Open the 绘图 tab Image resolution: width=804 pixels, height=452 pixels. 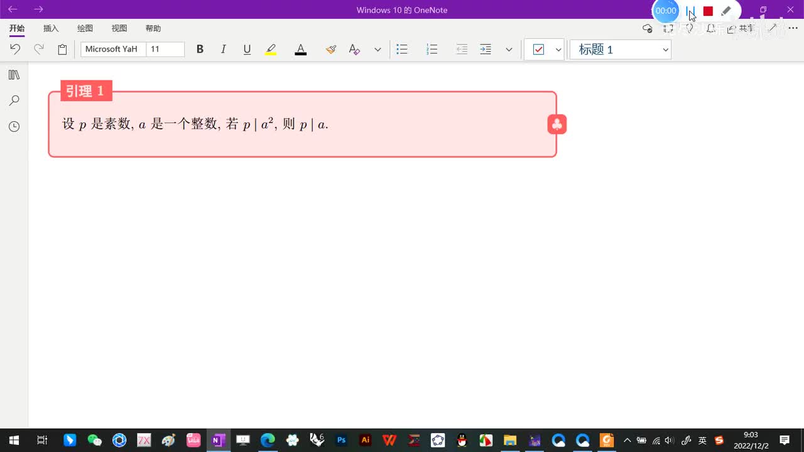point(85,28)
